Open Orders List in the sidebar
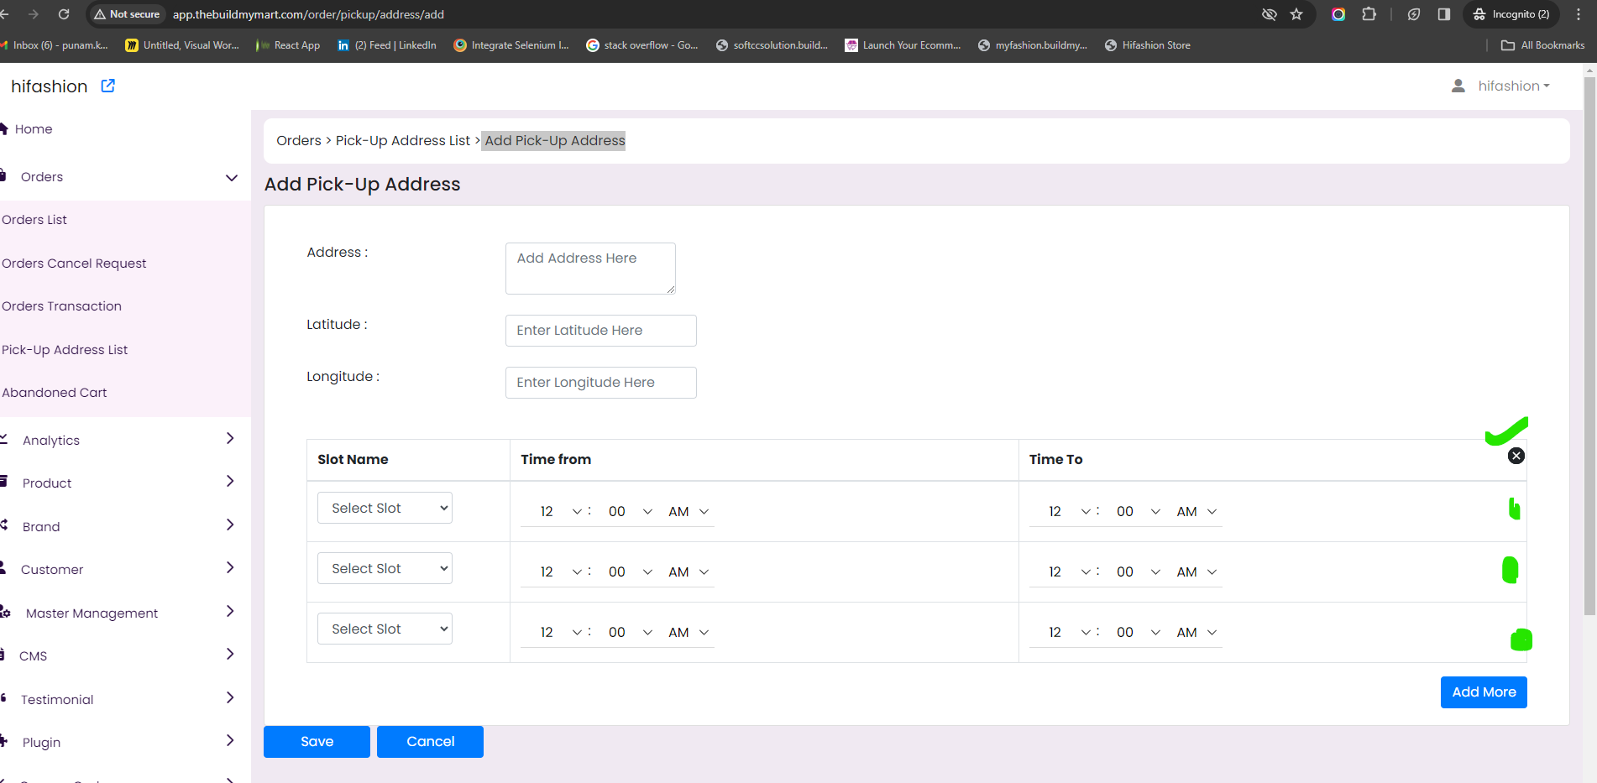 click(x=34, y=220)
